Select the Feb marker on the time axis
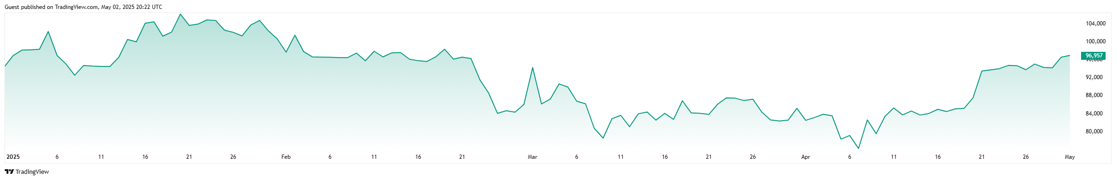The image size is (1116, 180). 286,157
